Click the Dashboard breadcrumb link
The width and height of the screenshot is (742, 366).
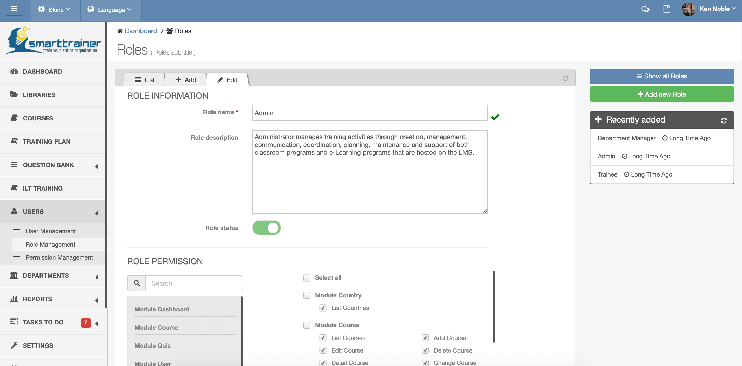(x=141, y=31)
